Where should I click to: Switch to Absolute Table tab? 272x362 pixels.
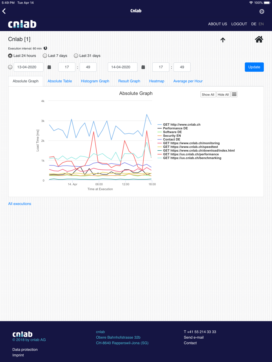click(x=60, y=81)
